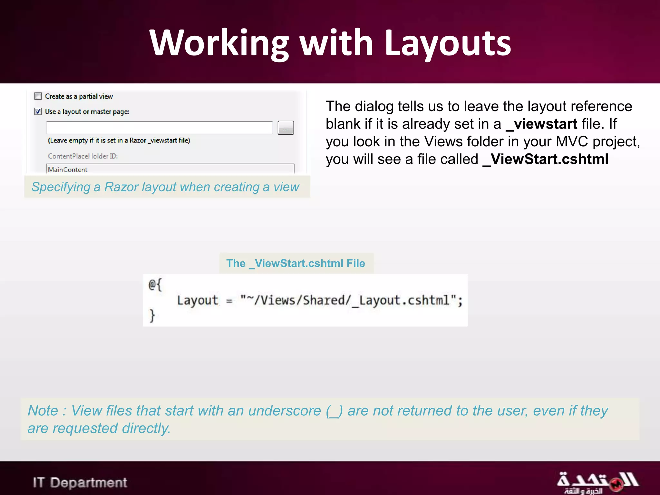
Task: Click the 'Leave empty if it is set' hint
Action: pos(119,141)
